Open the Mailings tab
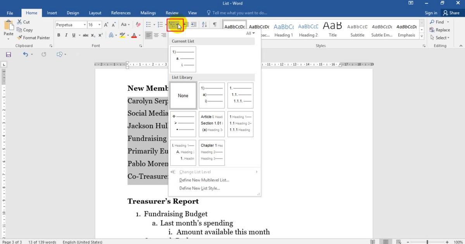 click(x=148, y=13)
